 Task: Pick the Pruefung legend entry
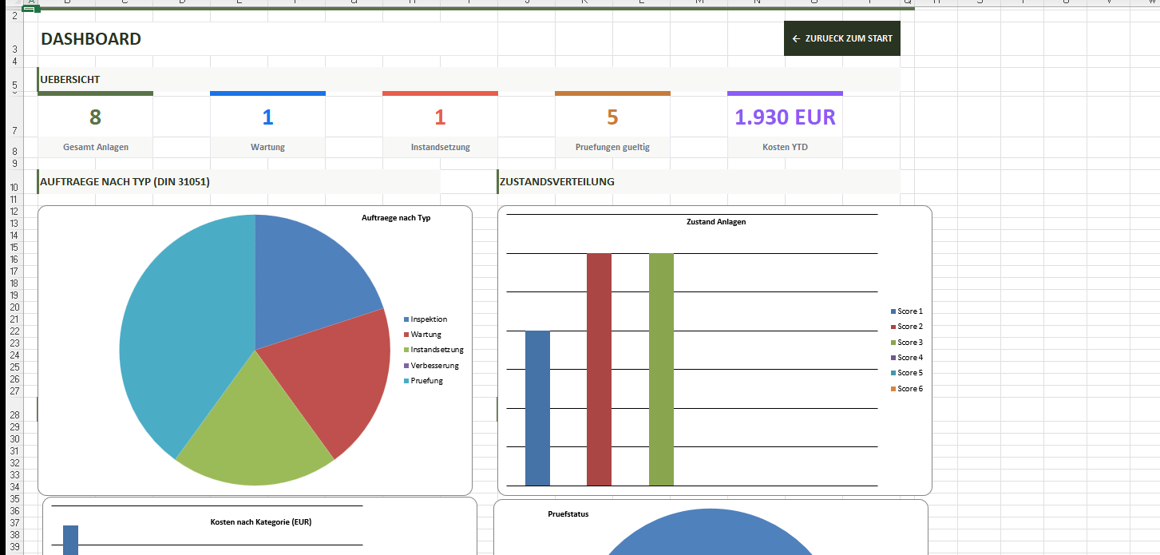426,381
